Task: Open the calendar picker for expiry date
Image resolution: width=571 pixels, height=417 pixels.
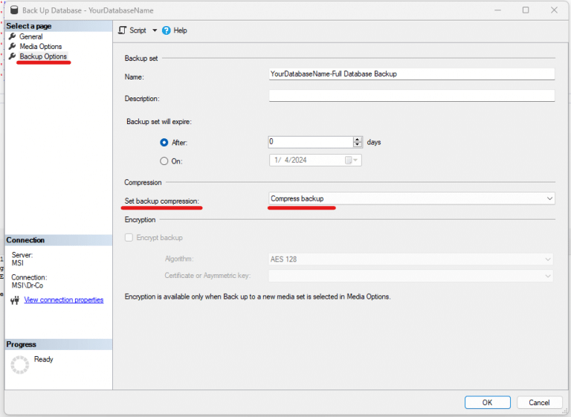Action: click(x=349, y=161)
